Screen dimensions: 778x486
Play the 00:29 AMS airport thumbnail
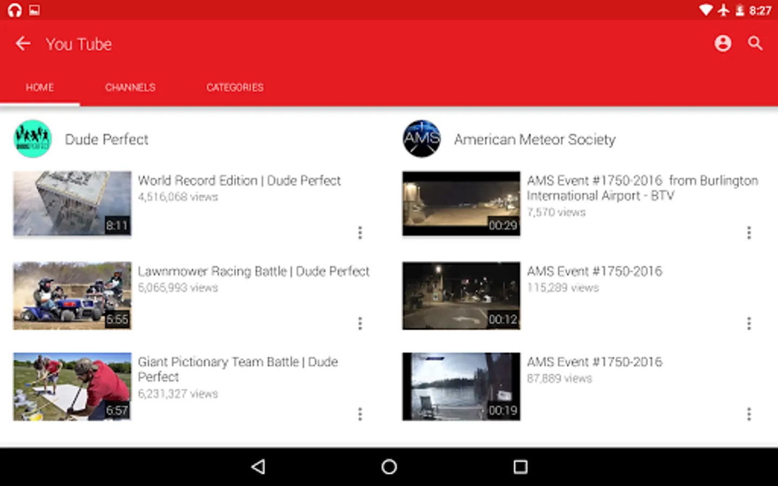pyautogui.click(x=461, y=204)
